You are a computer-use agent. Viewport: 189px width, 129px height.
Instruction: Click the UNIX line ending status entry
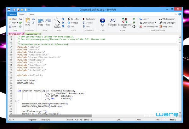click(119, 120)
